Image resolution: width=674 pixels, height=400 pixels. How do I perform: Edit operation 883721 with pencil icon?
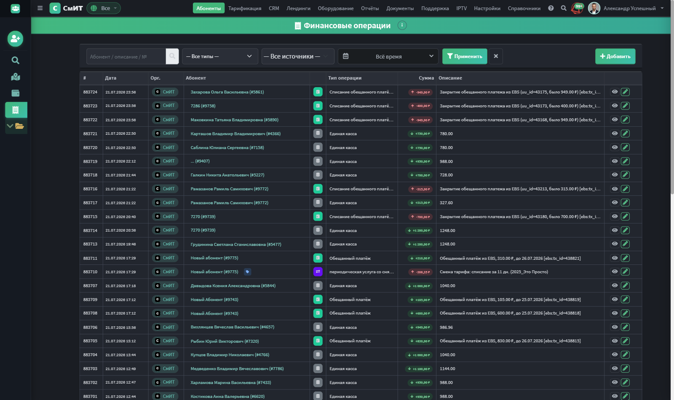pos(626,133)
